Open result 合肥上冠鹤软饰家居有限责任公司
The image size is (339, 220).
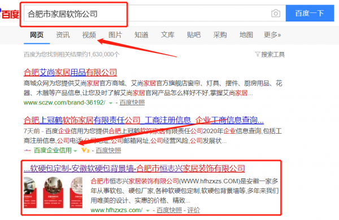[x=144, y=120]
